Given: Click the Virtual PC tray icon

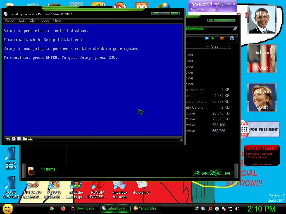Looking at the screenshot, I should (x=203, y=208).
